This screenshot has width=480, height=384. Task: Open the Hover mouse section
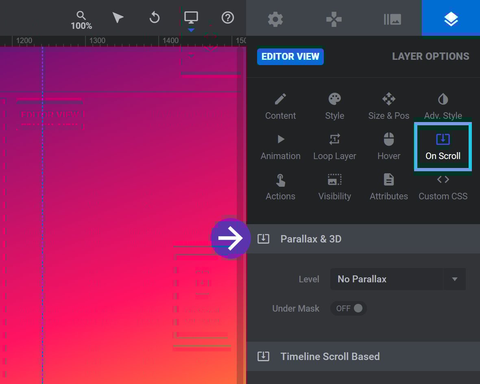pyautogui.click(x=389, y=147)
